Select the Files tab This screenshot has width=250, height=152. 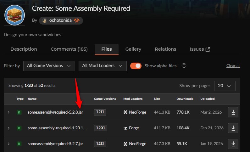point(107,49)
